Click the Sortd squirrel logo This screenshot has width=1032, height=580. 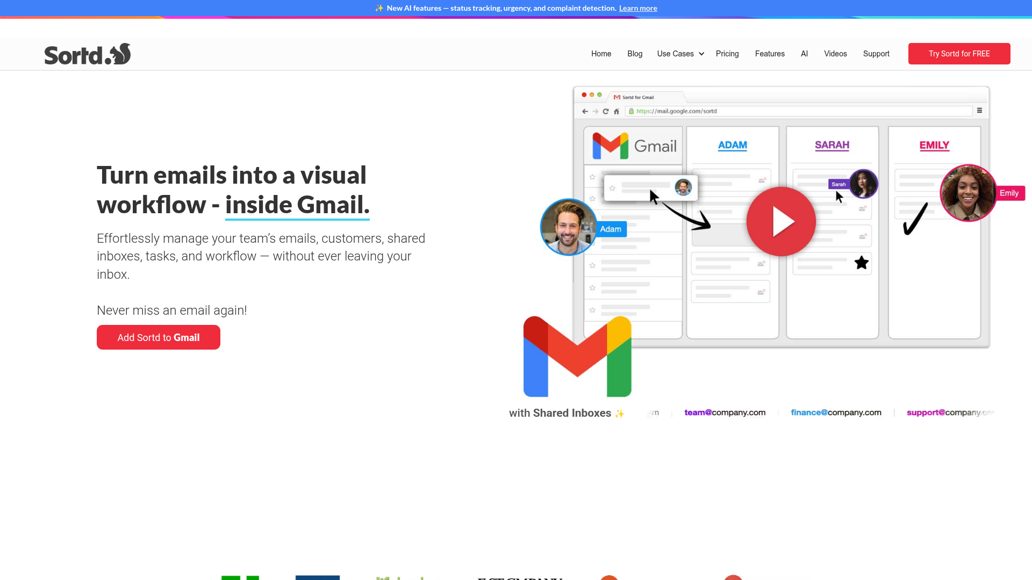(x=88, y=54)
